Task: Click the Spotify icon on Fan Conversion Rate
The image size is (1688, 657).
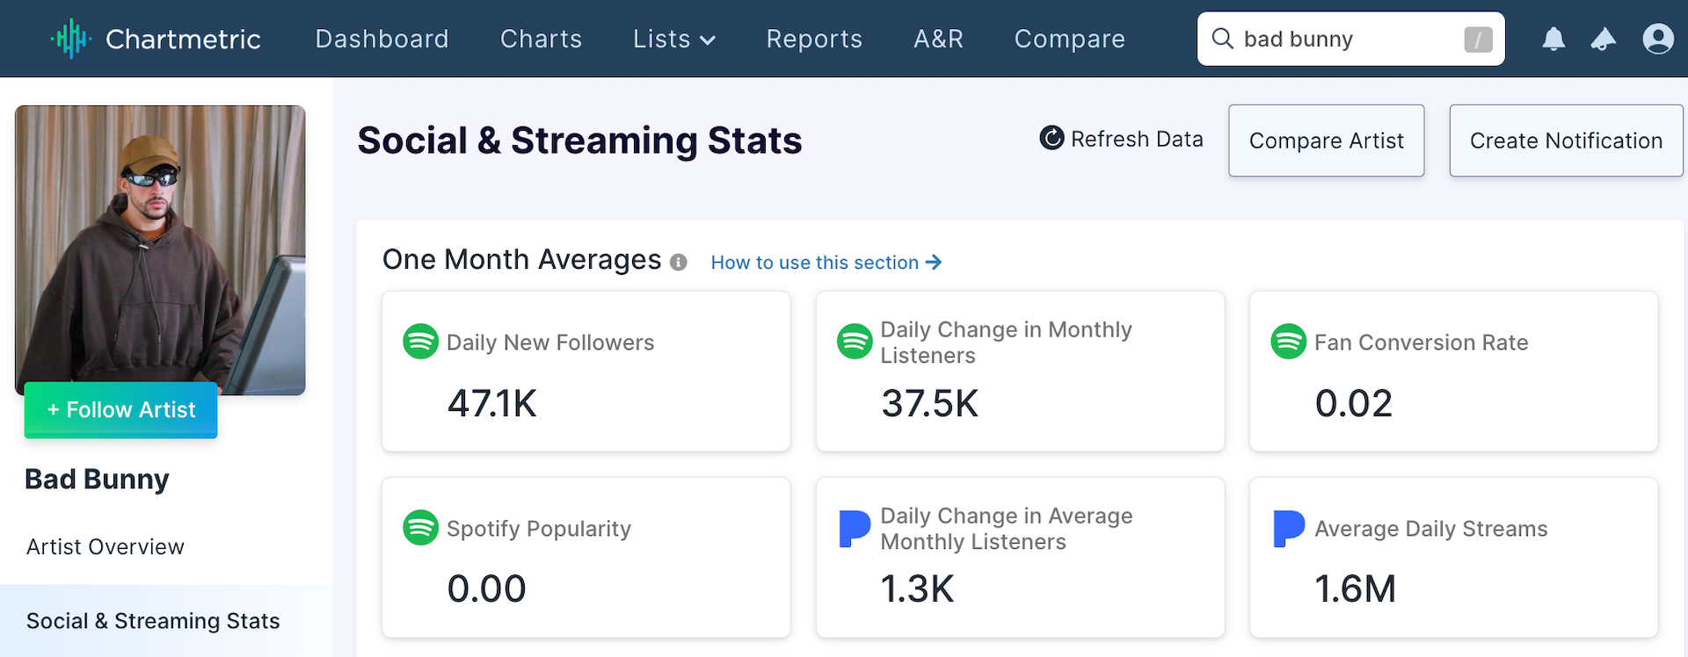Action: pyautogui.click(x=1288, y=342)
